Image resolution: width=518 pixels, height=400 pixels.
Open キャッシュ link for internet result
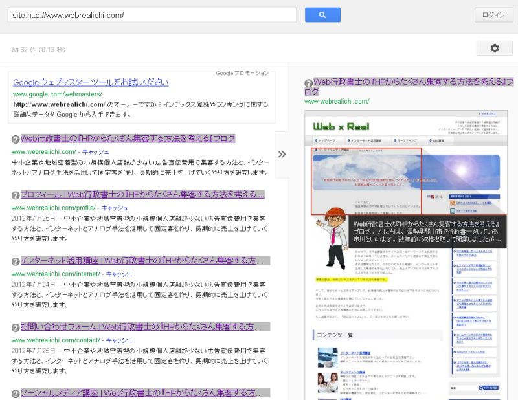click(119, 274)
